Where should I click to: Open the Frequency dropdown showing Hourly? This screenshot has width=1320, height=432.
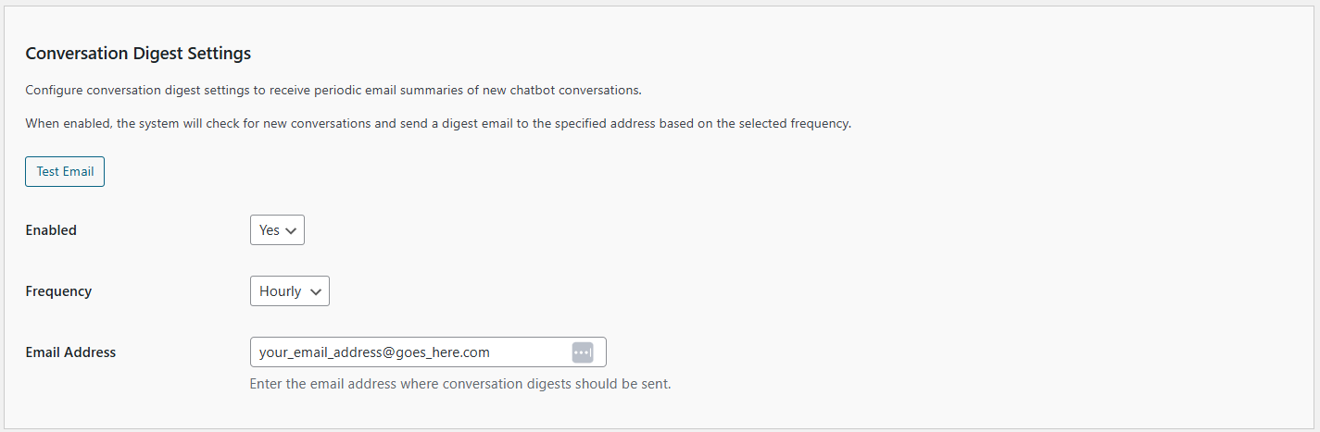click(x=290, y=291)
